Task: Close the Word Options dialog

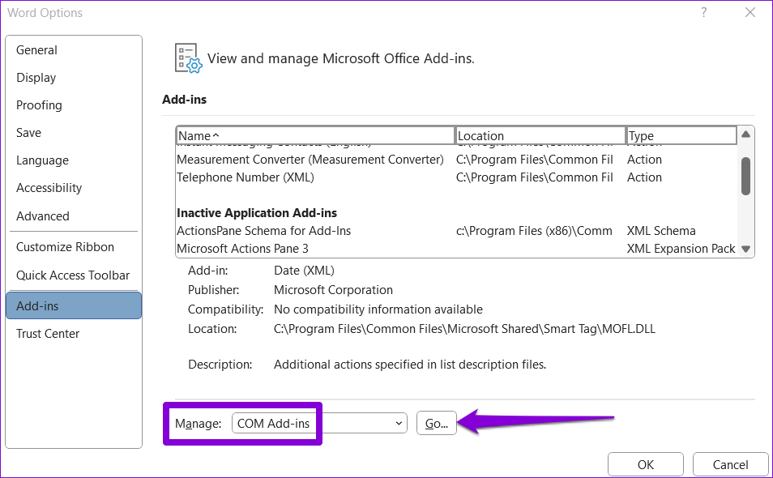Action: pos(750,12)
